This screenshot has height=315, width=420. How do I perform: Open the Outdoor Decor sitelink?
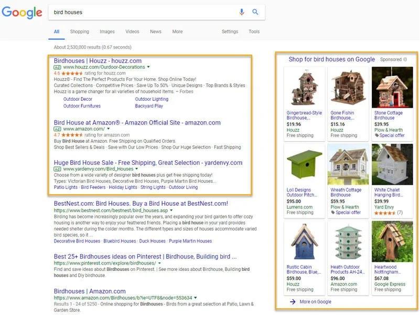tap(78, 99)
